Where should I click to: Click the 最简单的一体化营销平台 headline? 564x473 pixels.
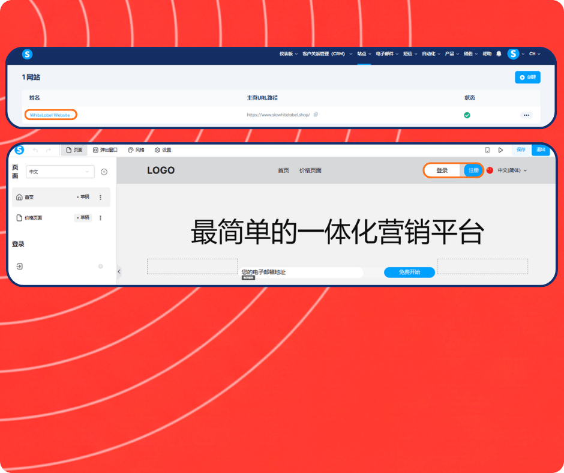coord(337,232)
